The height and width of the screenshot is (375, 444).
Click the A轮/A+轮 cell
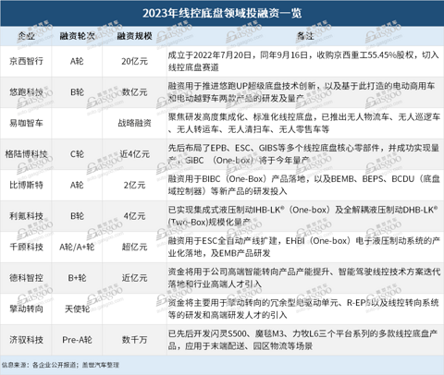click(x=77, y=247)
